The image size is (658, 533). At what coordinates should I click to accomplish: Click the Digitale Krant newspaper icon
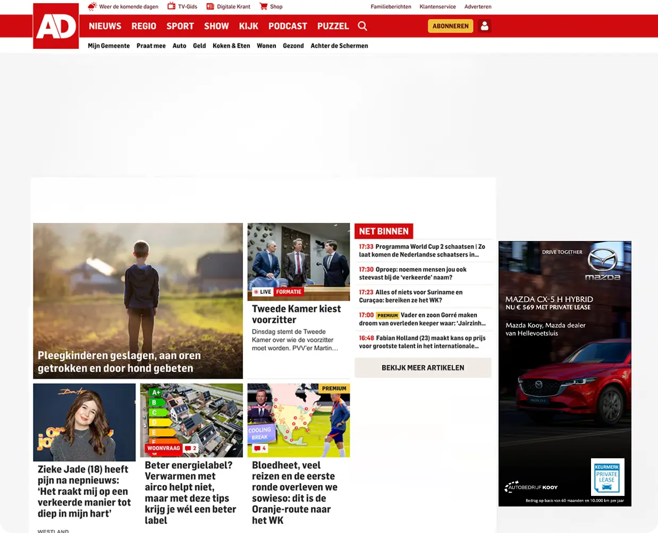tap(210, 6)
